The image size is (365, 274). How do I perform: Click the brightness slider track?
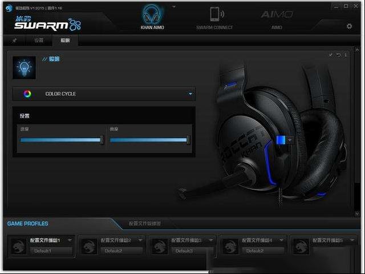pos(149,140)
